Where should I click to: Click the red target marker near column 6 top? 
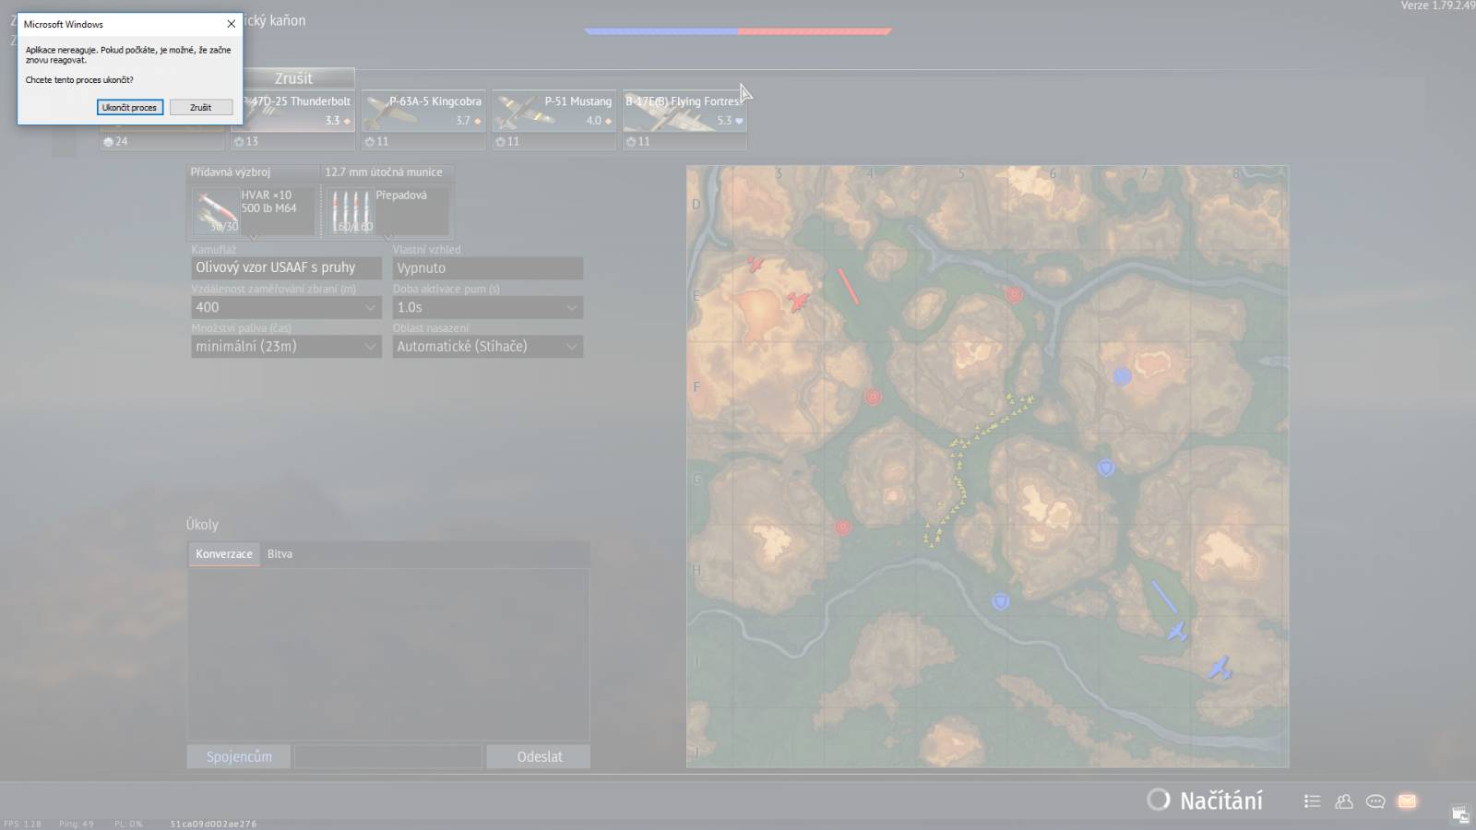tap(1014, 295)
